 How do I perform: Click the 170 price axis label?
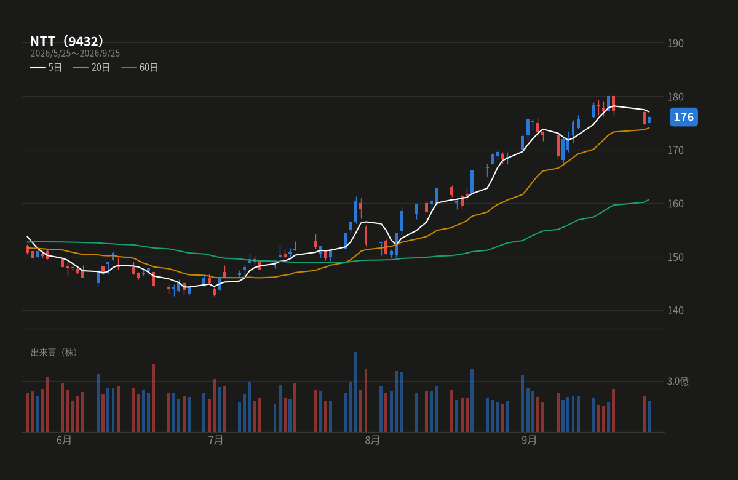(x=675, y=150)
